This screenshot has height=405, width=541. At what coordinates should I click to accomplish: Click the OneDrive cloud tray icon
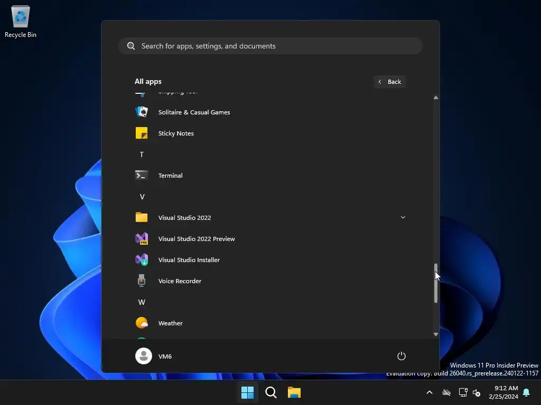tap(446, 392)
